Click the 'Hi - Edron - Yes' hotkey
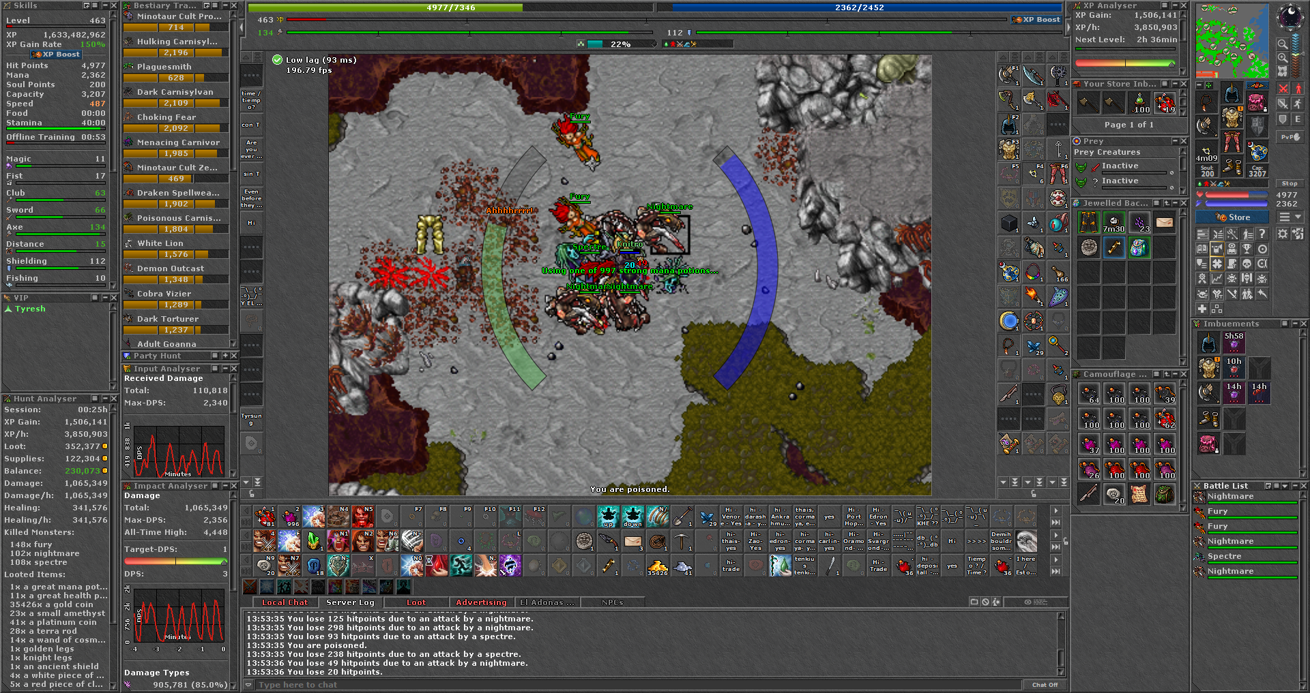 point(879,517)
